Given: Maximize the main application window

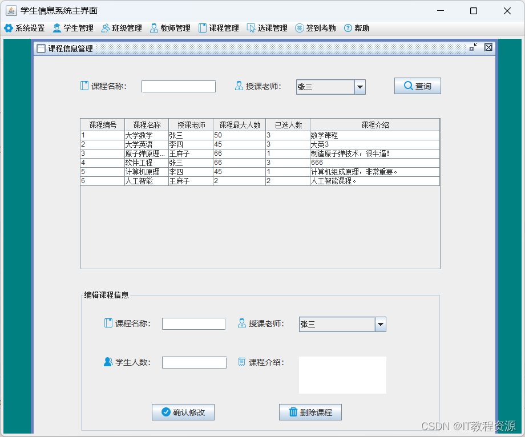Looking at the screenshot, I should pos(474,11).
